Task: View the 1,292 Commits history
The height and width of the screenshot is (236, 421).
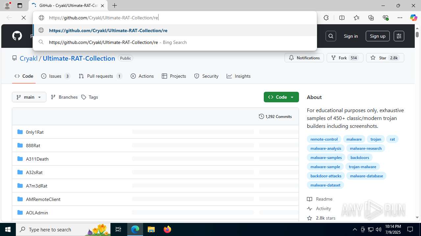Action: click(275, 116)
